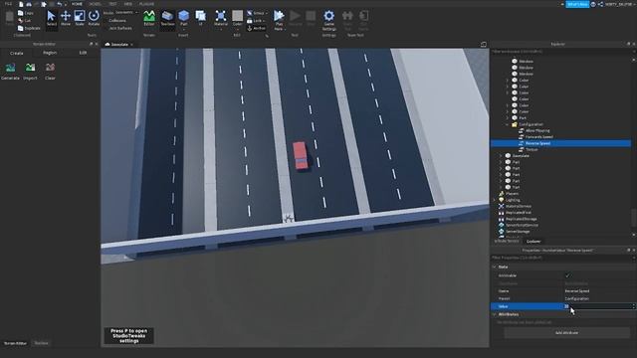Viewport: 637px width, 358px height.
Task: Click the What's New button
Action: tap(577, 4)
